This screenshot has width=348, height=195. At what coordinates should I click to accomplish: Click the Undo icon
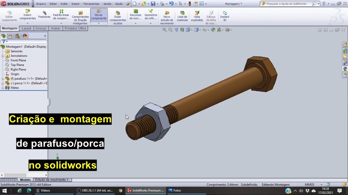[x=171, y=4]
